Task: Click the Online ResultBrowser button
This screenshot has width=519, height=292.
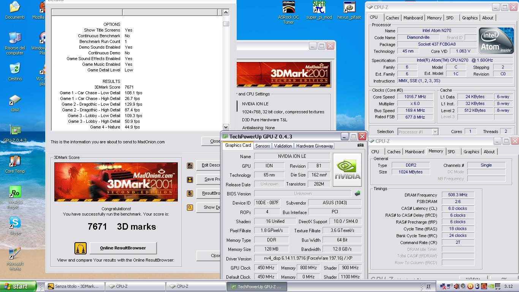Action: pyautogui.click(x=123, y=248)
